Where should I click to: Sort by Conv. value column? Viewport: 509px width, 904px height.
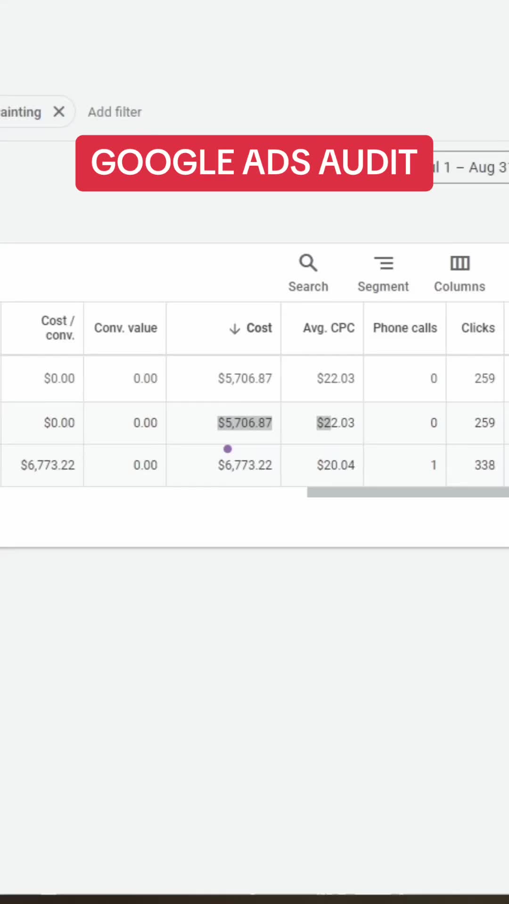pos(125,328)
